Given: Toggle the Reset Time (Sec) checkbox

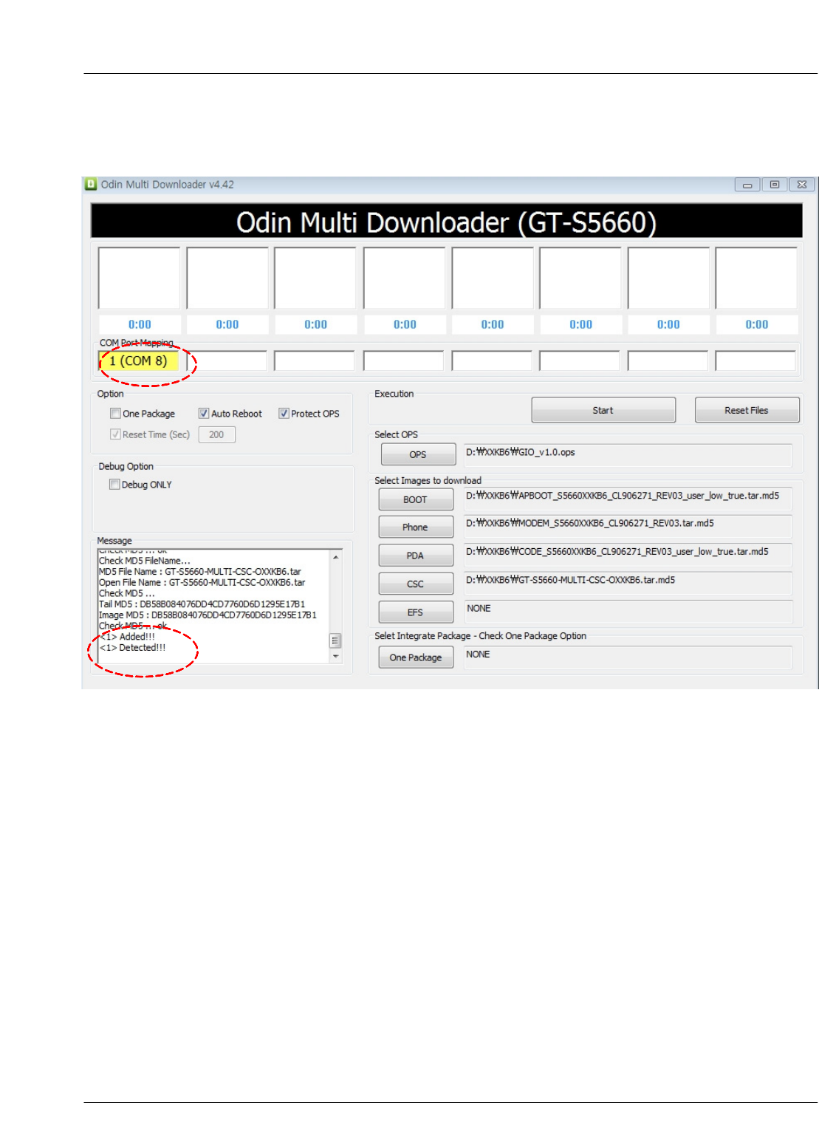Looking at the screenshot, I should [115, 434].
